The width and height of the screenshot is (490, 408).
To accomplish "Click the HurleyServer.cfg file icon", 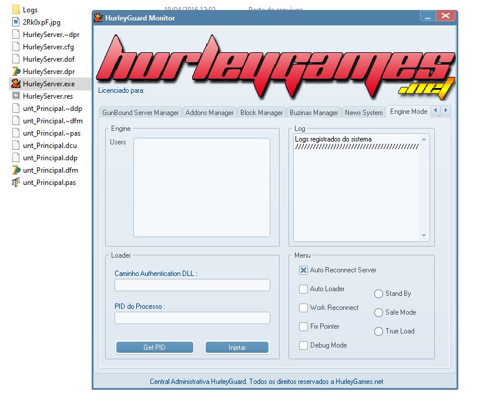I will 16,47.
